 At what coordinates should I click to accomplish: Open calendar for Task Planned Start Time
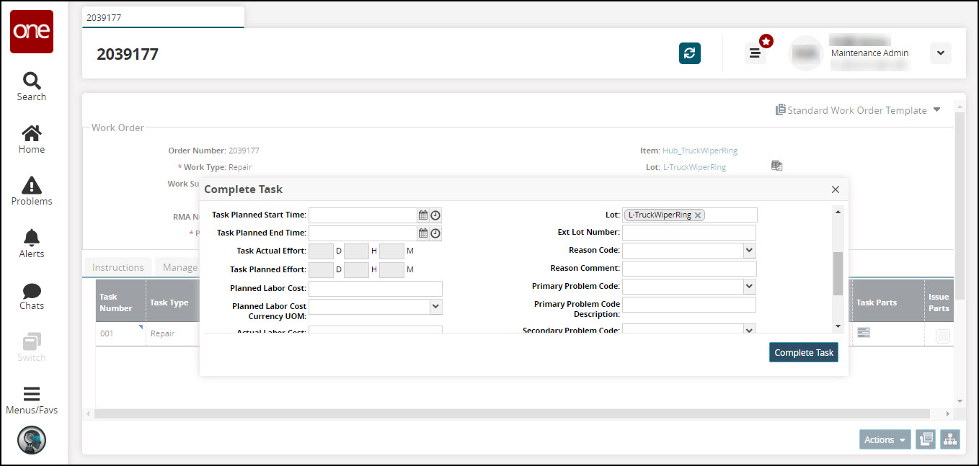coord(424,215)
